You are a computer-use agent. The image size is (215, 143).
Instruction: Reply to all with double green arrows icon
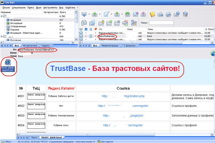click(128, 14)
